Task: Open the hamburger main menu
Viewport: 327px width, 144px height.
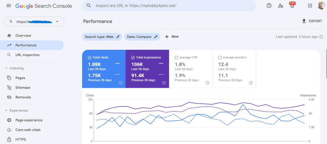Action: pyautogui.click(x=9, y=6)
